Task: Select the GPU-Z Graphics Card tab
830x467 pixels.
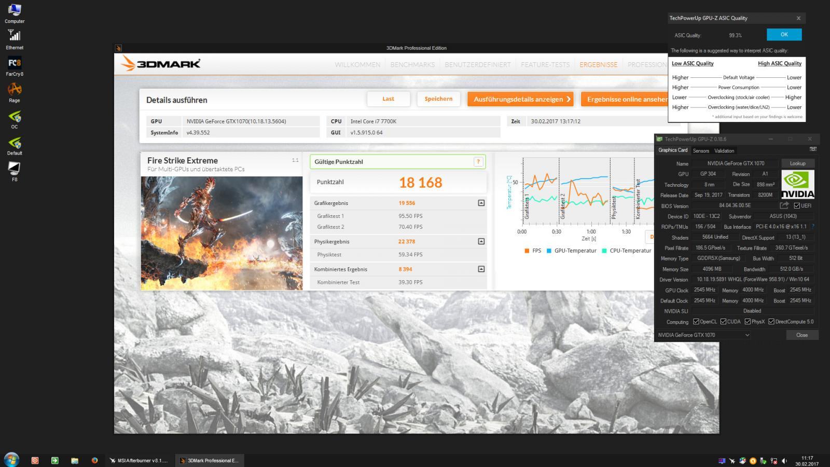Action: click(x=673, y=150)
